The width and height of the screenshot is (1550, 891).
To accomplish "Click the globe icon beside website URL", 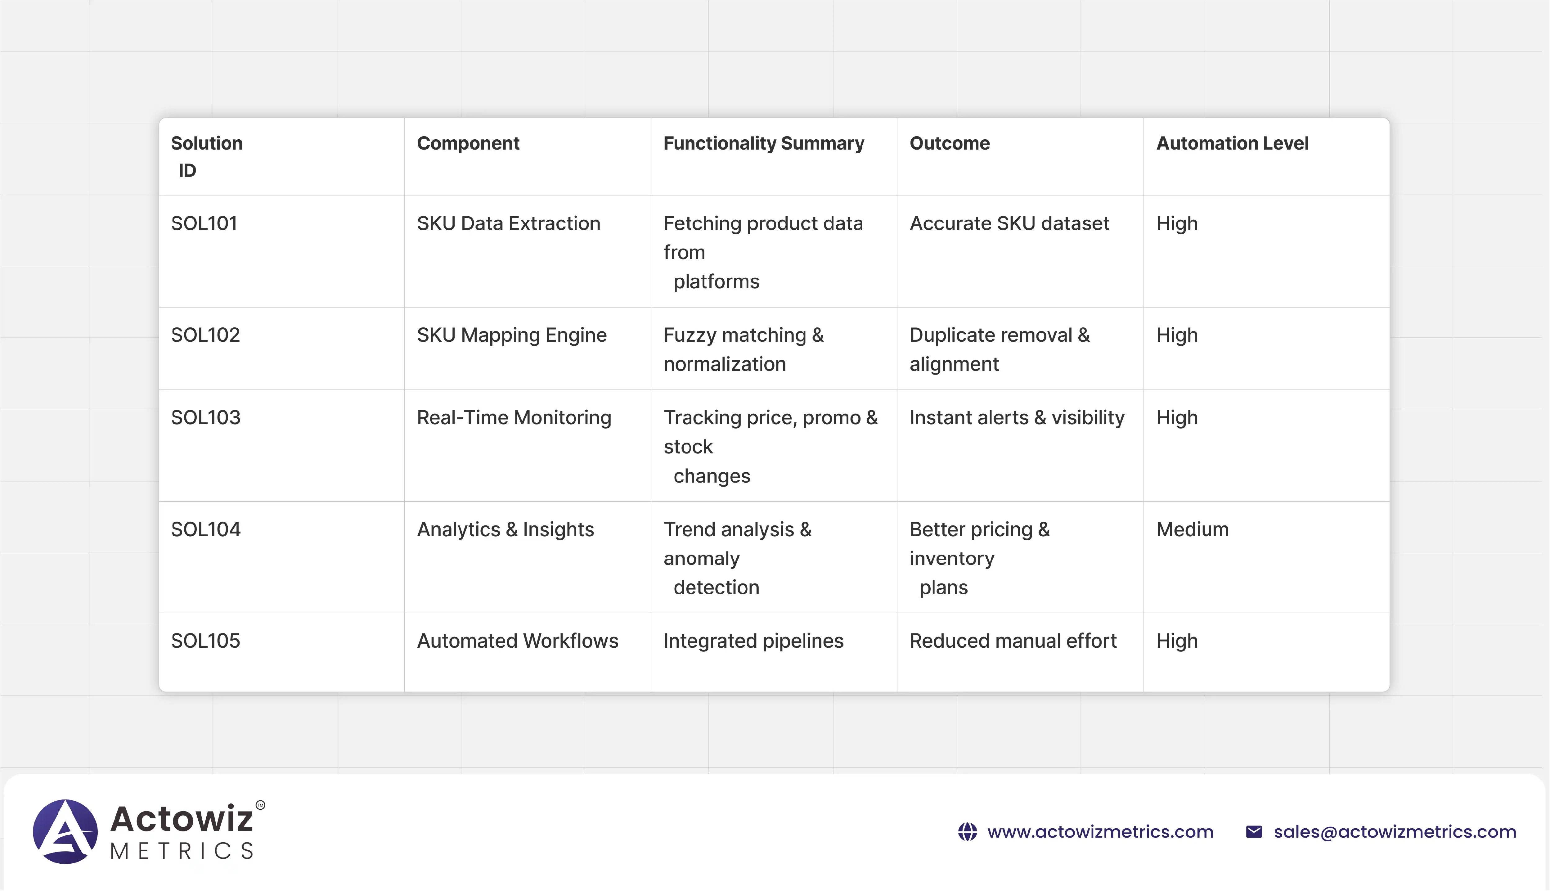I will [x=967, y=832].
